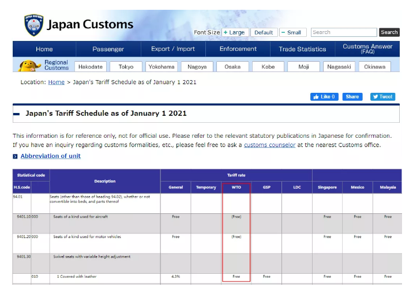
Task: Click the Facebook Share button
Action: click(352, 97)
